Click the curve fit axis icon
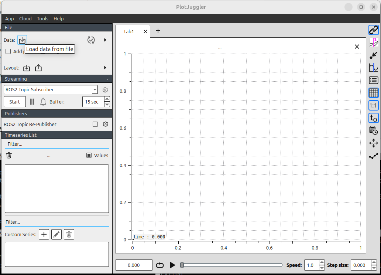 [x=374, y=68]
